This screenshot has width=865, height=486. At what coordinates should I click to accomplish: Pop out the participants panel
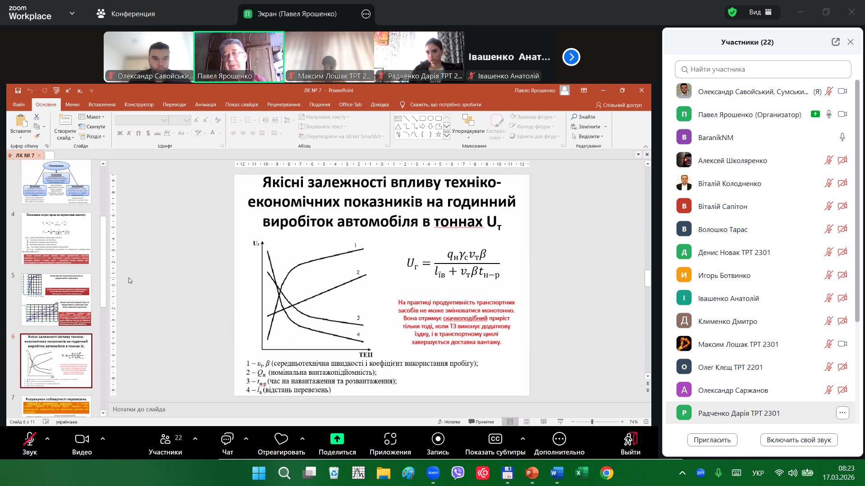(835, 42)
